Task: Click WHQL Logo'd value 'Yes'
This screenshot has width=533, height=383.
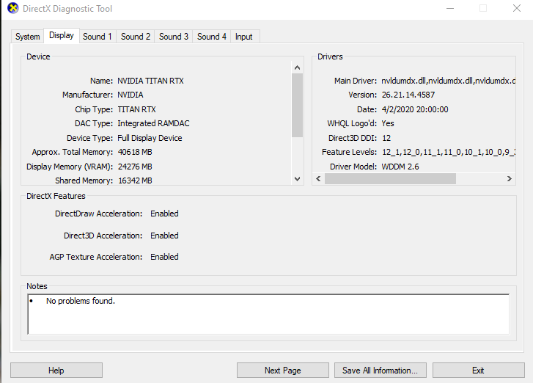Action: (x=388, y=123)
